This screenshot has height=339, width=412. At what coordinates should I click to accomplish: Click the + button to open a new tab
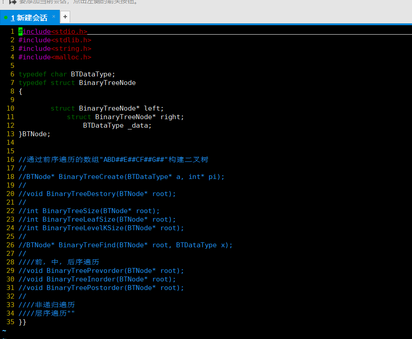tap(65, 17)
